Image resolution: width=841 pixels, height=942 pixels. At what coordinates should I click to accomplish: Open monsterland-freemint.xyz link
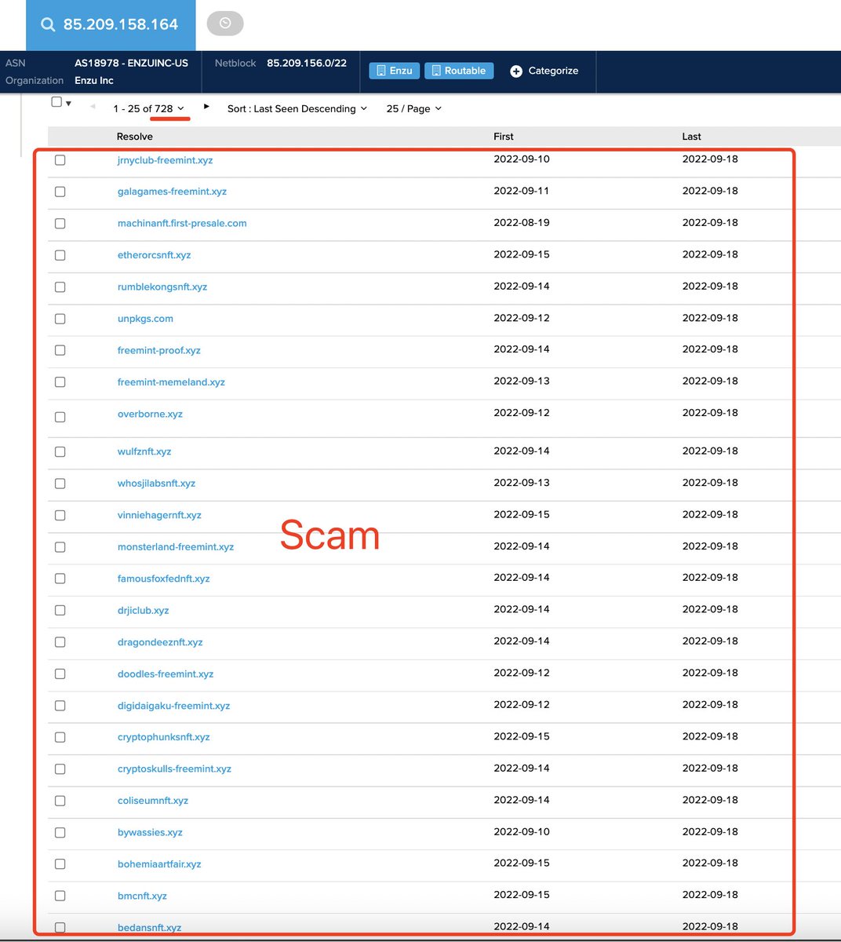pyautogui.click(x=176, y=547)
